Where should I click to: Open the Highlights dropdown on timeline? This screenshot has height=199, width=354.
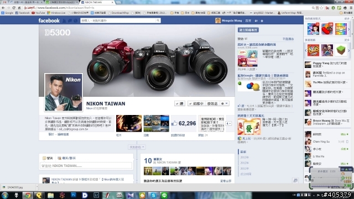point(137,147)
